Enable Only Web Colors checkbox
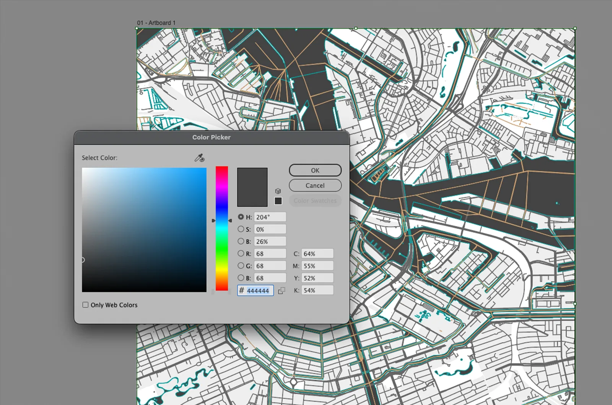Viewport: 612px width, 405px height. (85, 305)
